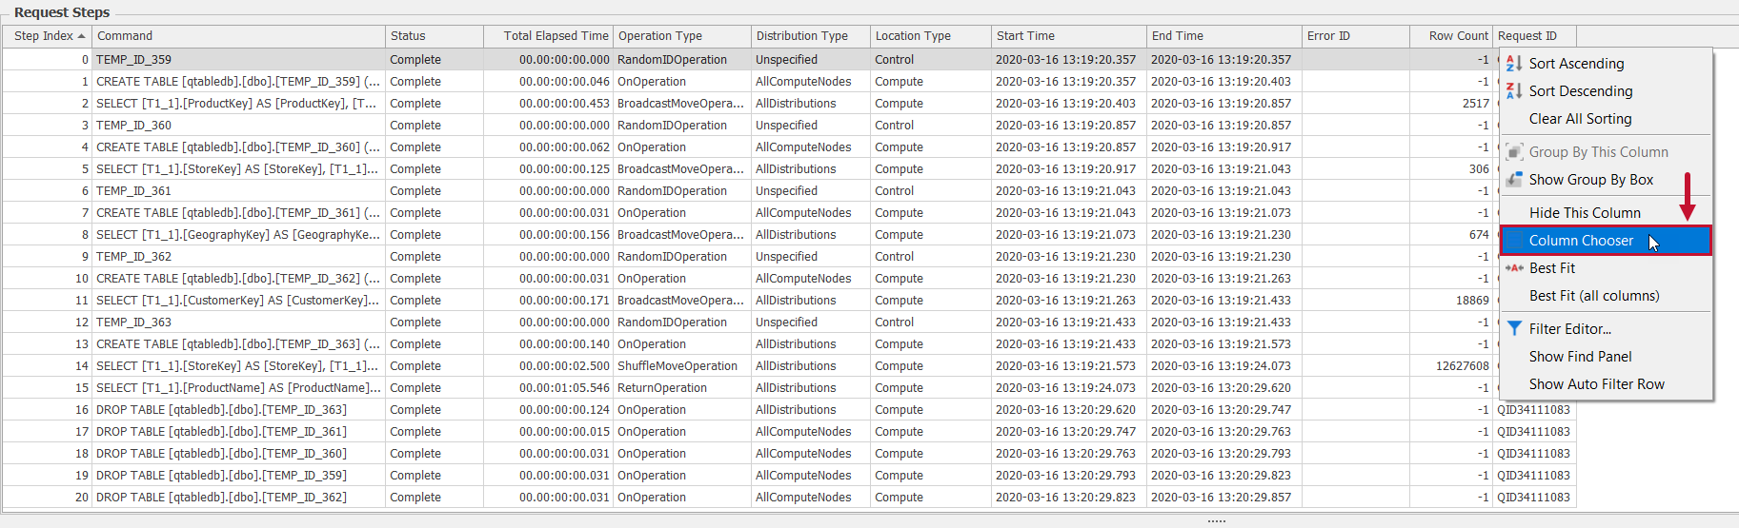Click the Sort Descending Z-A icon
The image size is (1739, 528).
(x=1513, y=91)
